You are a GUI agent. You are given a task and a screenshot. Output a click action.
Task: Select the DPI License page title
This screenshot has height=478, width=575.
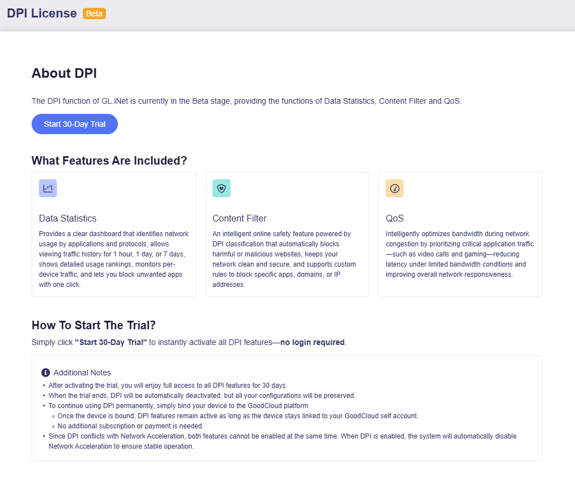[41, 13]
